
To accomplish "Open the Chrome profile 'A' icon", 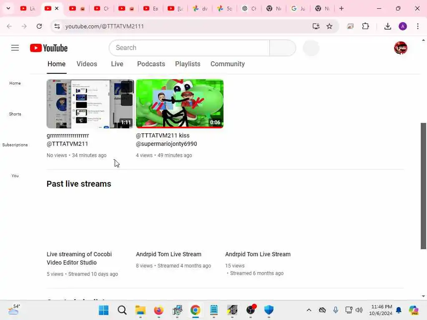I will tap(403, 26).
